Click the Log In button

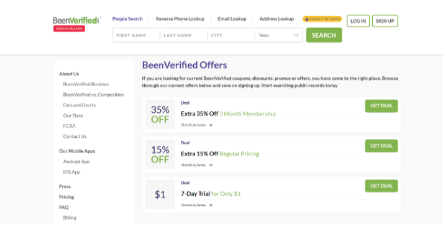pyautogui.click(x=358, y=21)
